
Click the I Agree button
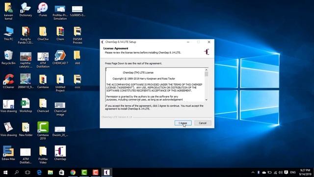point(183,123)
